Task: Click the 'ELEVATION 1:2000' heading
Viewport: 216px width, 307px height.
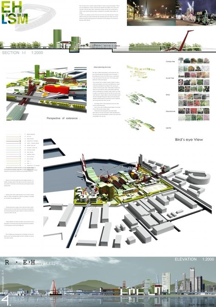Action: click(194, 259)
